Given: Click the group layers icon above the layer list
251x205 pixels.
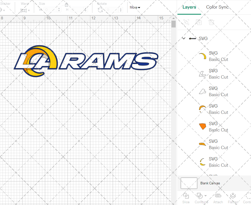Looking at the screenshot, I should [x=186, y=22].
